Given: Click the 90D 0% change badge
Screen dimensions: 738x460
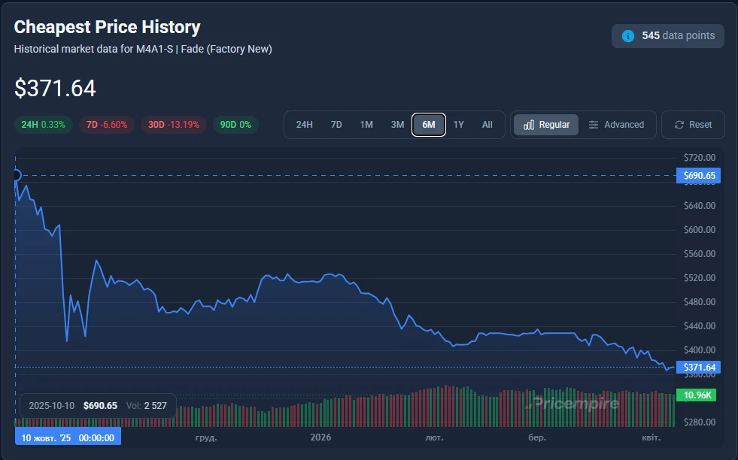Looking at the screenshot, I should point(235,125).
